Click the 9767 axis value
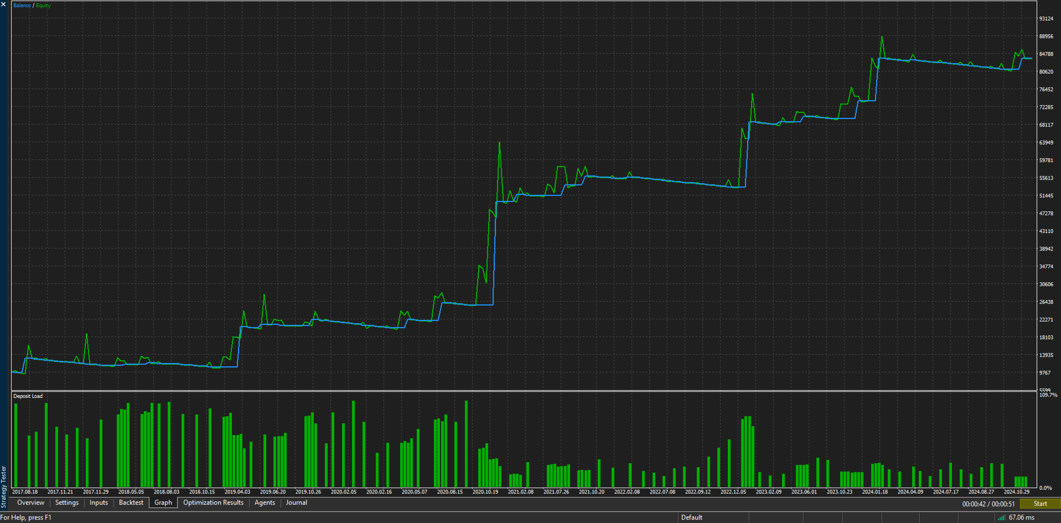Screen dimensions: 1061x523 [x=1045, y=373]
